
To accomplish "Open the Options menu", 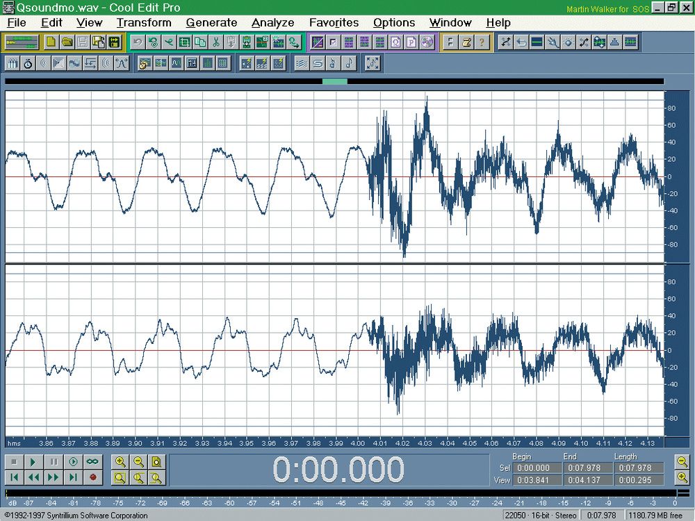I will [x=394, y=23].
